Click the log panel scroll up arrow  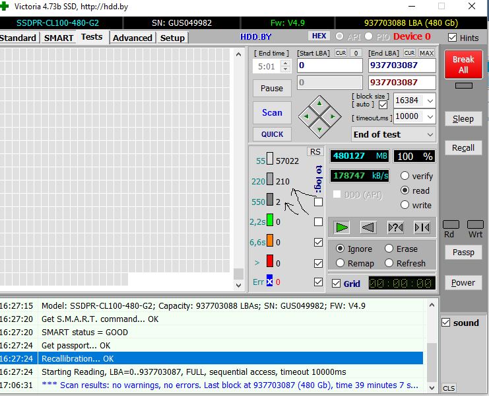click(432, 305)
